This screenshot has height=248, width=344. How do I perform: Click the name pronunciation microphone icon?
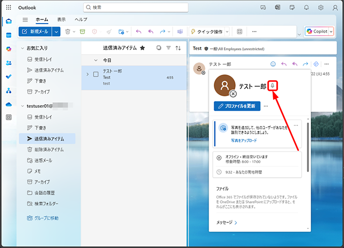[x=273, y=85]
